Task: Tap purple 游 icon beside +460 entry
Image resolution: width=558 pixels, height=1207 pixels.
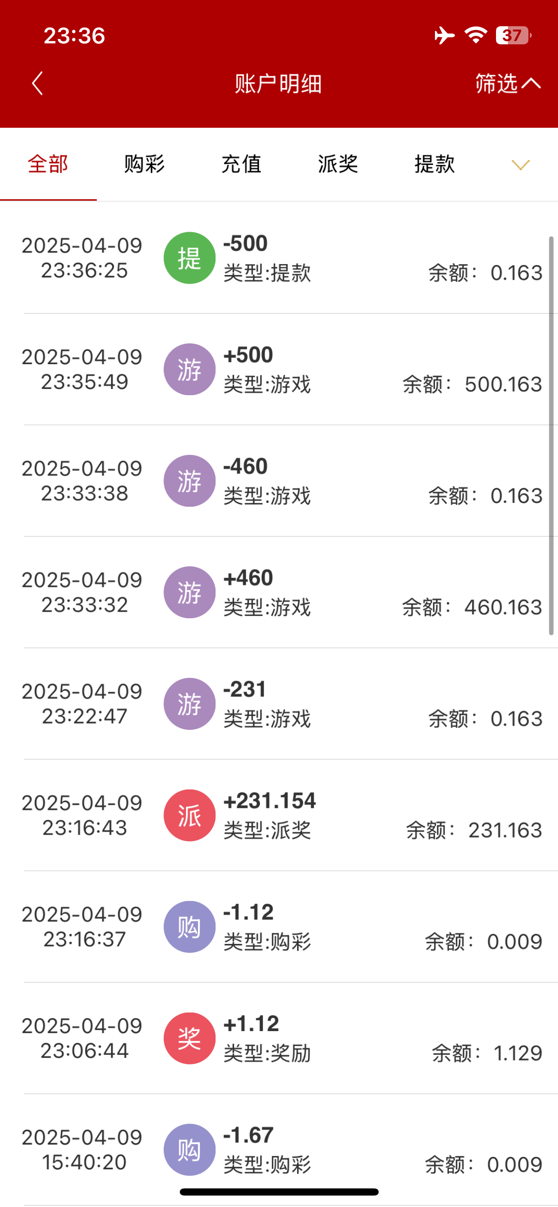Action: [189, 593]
